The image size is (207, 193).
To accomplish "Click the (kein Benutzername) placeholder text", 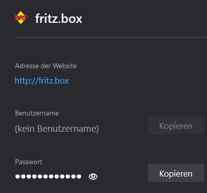I will point(57,129).
